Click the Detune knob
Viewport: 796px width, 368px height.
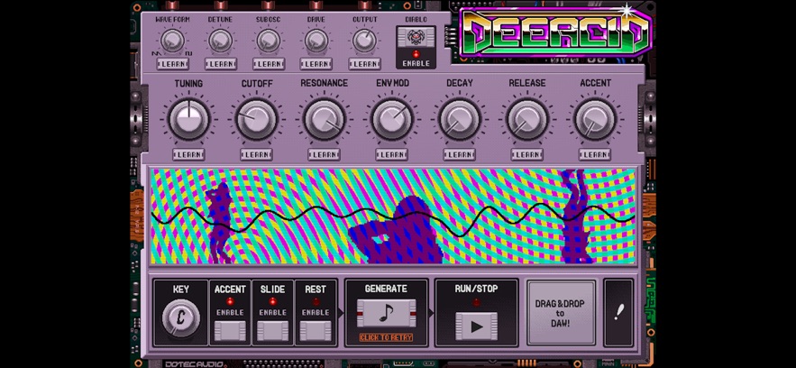point(220,41)
